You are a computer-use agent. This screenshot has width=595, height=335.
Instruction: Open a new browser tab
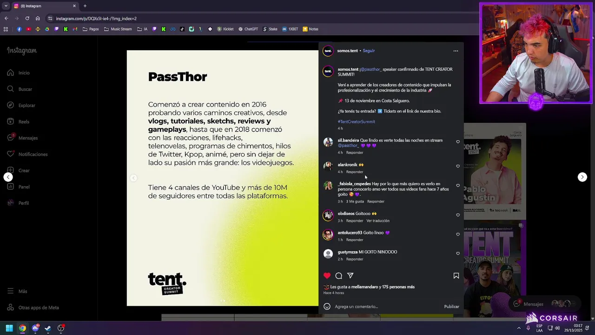pos(85,6)
